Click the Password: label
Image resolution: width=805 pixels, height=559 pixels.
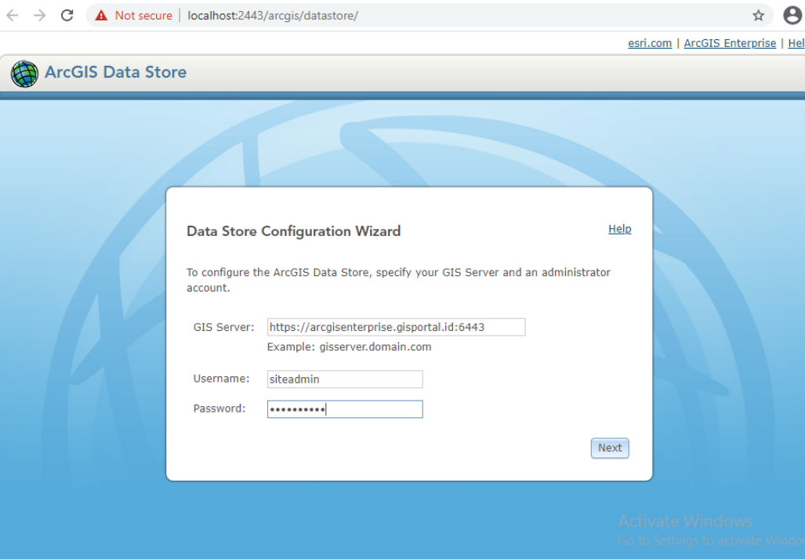(219, 408)
